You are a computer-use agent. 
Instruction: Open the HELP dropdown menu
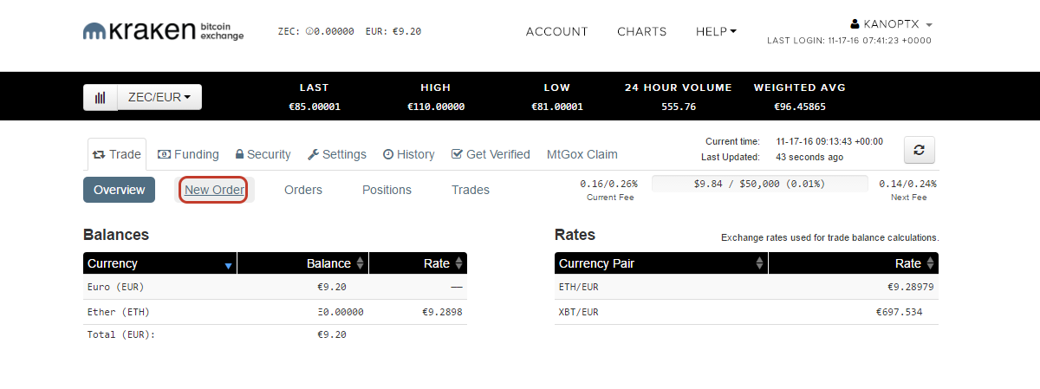(x=716, y=31)
